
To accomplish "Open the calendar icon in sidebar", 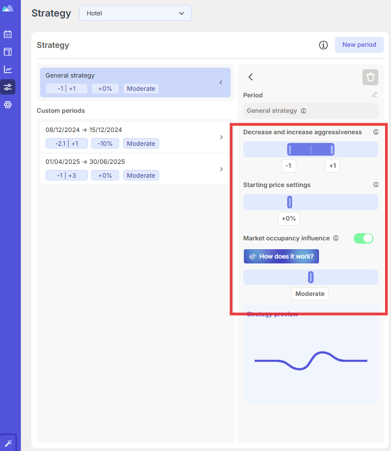I will coord(8,34).
